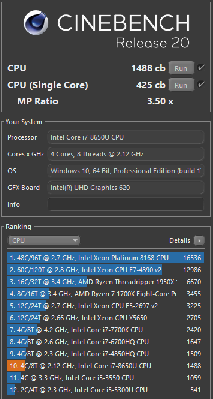
Task: Open the CPU ranking type dropdown
Action: [44, 240]
